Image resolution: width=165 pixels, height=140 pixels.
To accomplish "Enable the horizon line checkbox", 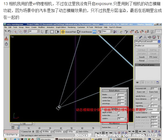I will tap(119, 127).
